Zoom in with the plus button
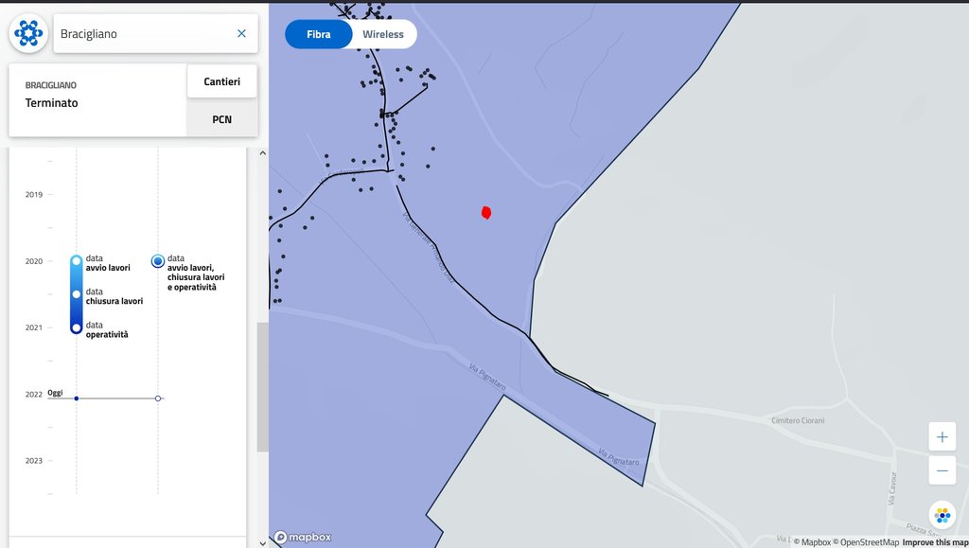The width and height of the screenshot is (969, 548). point(942,437)
